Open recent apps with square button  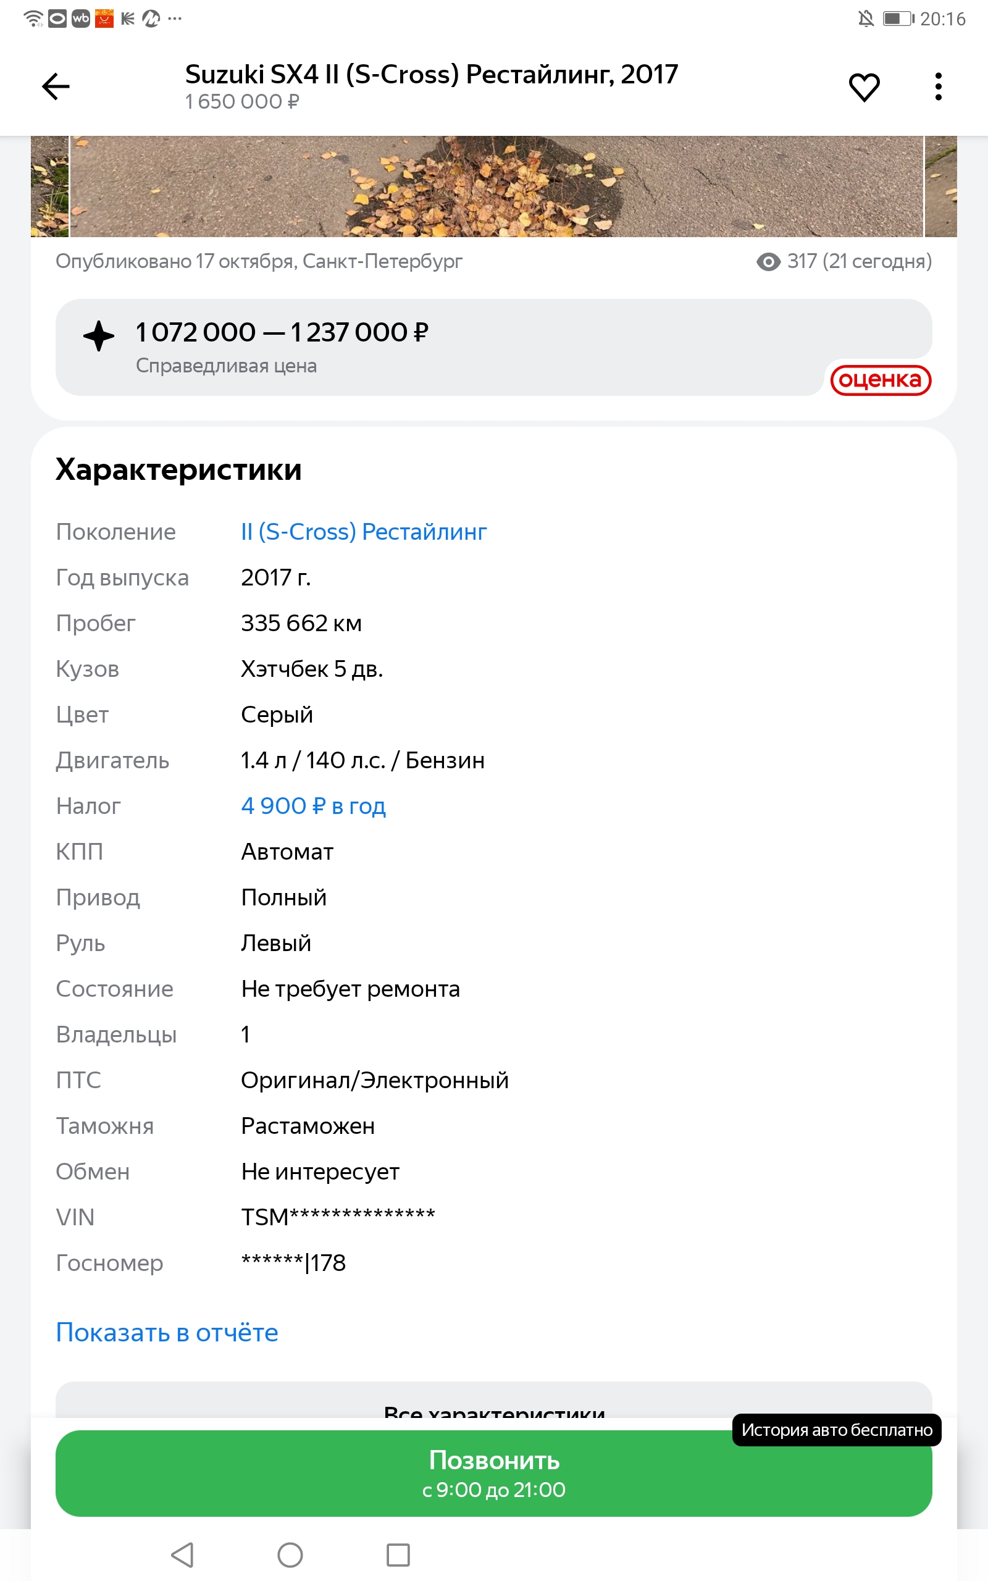click(x=398, y=1555)
